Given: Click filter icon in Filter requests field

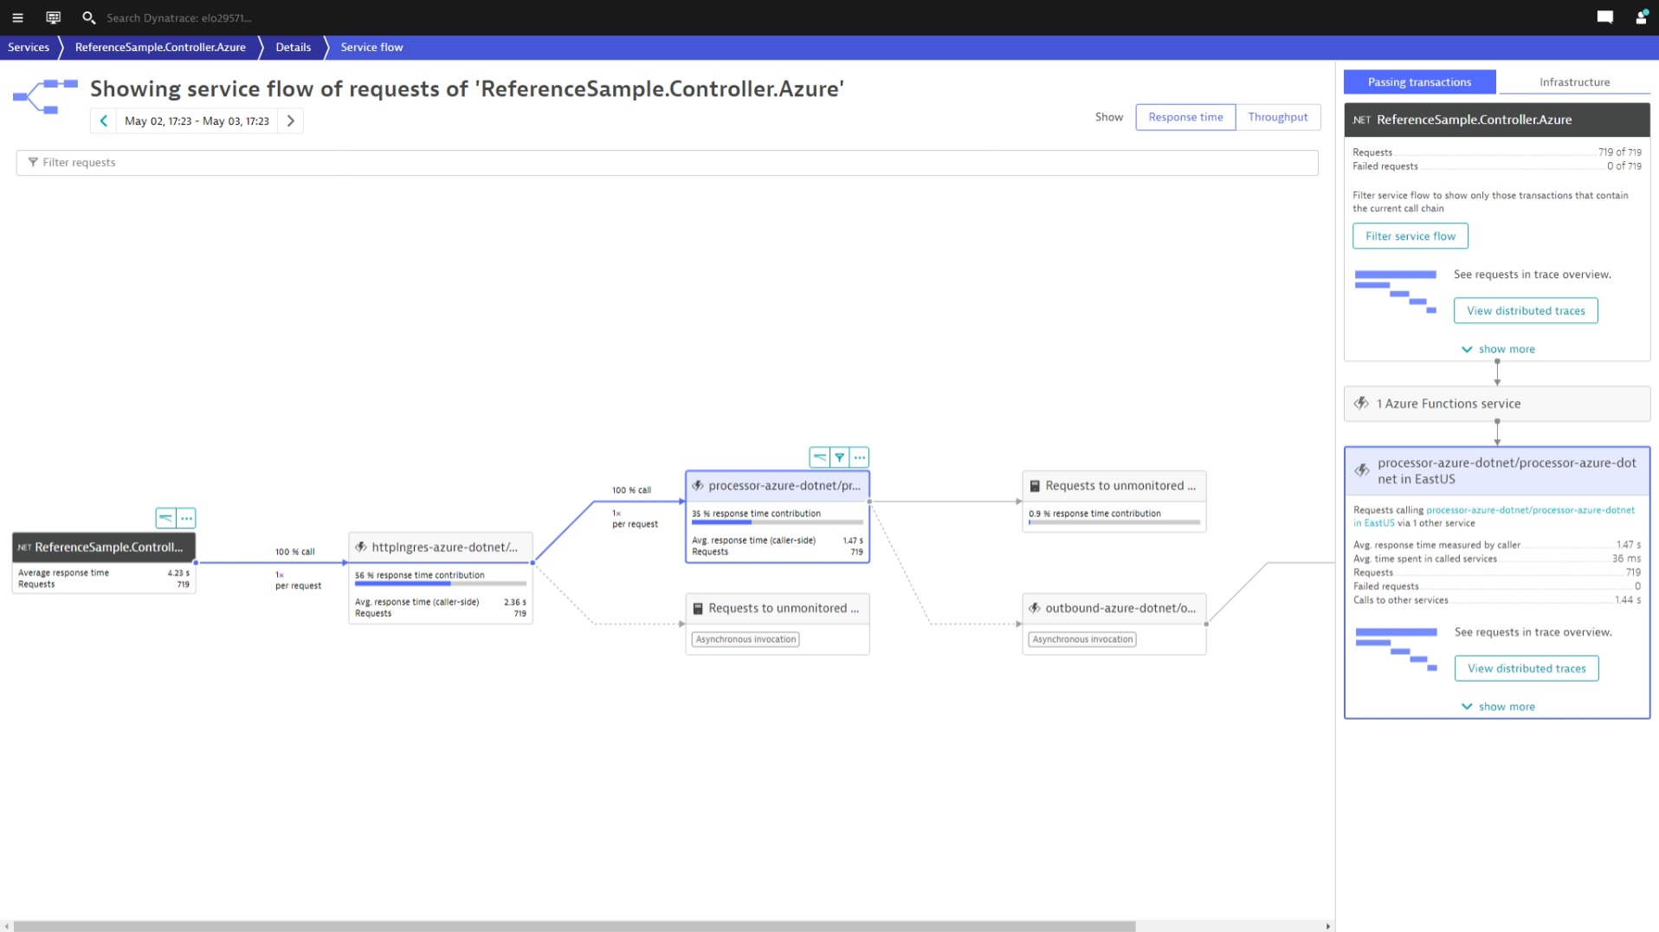Looking at the screenshot, I should (x=33, y=163).
